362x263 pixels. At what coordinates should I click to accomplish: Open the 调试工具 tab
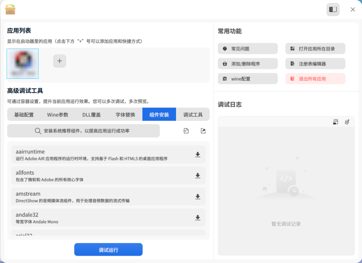[x=193, y=115]
